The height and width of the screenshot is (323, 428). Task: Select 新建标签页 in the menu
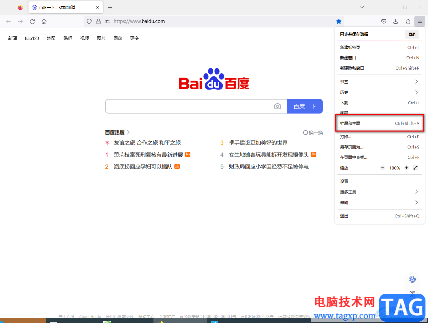tap(379, 48)
